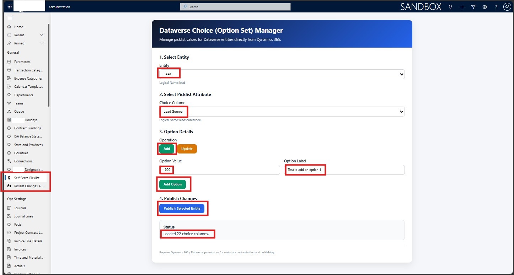Viewport: 514px width, 275px height.
Task: Click the plus quick create icon
Action: (462, 7)
